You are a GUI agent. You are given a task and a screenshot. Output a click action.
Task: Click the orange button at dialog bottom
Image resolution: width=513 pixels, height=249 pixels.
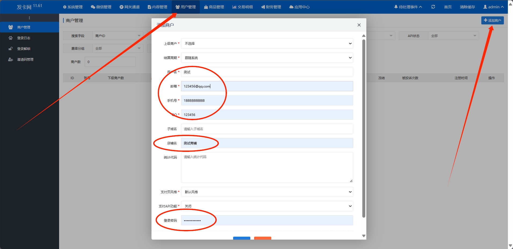click(263, 238)
